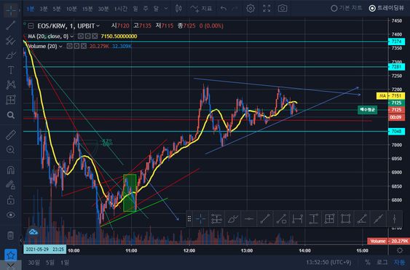Switch to the 5분 timeframe

(x=57, y=9)
